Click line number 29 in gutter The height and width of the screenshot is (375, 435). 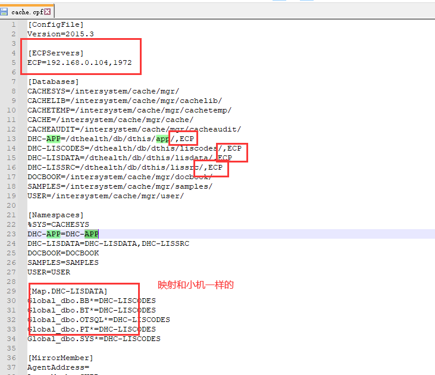tap(11, 291)
